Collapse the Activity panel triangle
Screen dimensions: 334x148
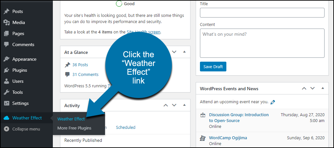(x=185, y=105)
